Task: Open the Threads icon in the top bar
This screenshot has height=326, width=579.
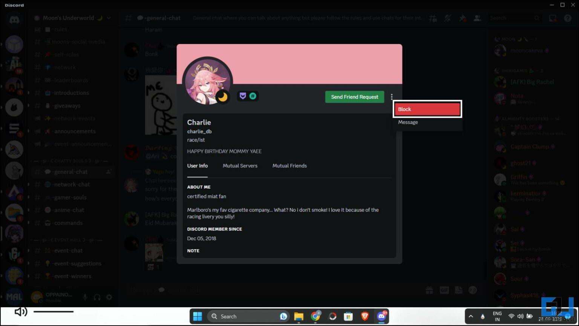Action: point(433,18)
